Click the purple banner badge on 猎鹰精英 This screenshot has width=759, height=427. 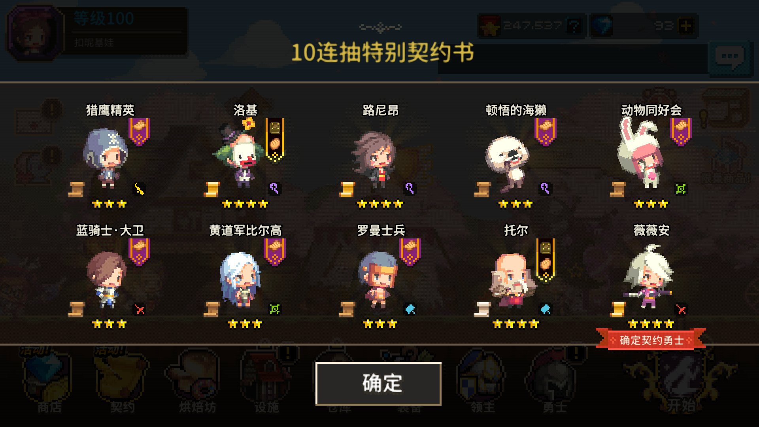point(139,132)
